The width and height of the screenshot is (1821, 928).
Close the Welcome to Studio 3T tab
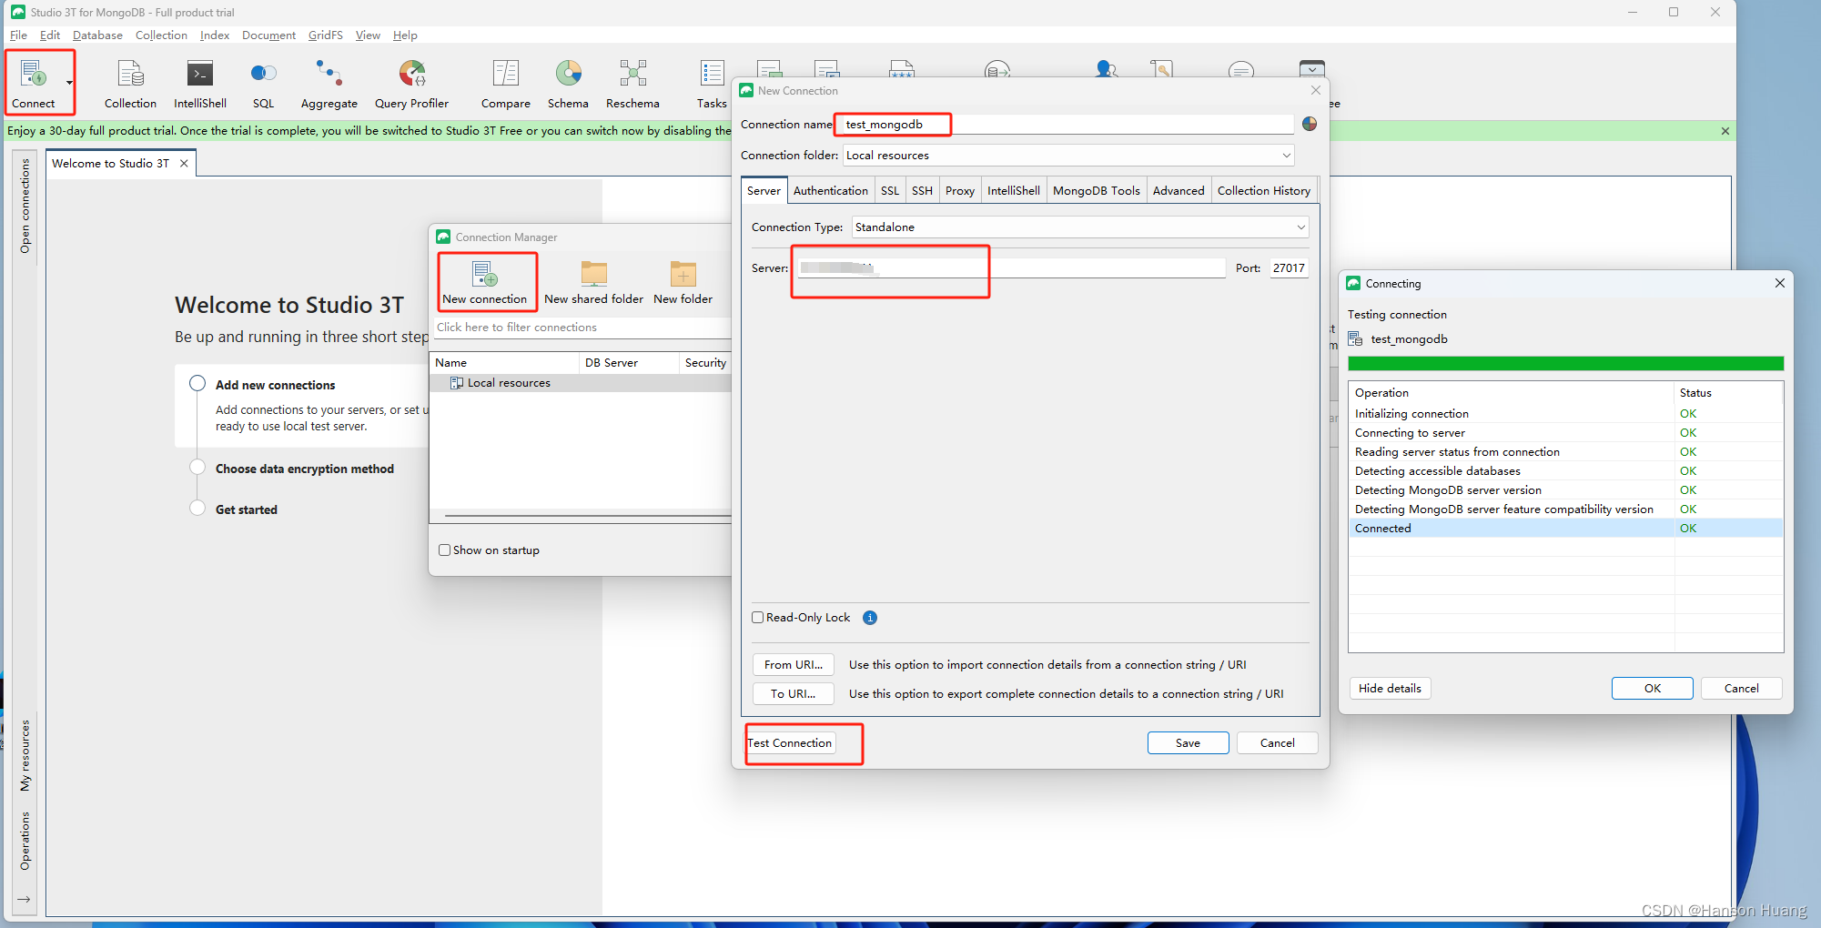[x=184, y=164]
